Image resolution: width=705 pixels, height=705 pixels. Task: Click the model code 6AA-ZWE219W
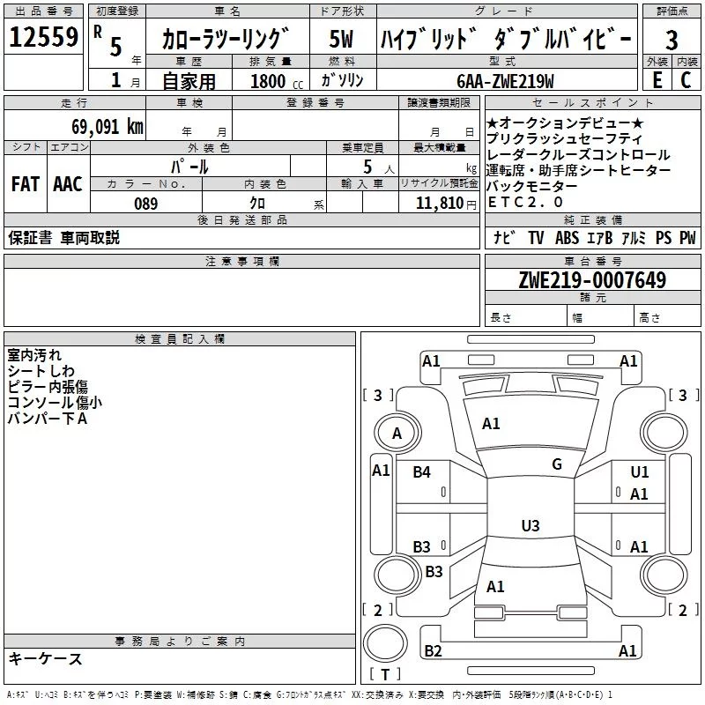(505, 81)
